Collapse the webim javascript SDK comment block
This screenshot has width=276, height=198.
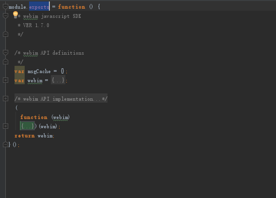pyautogui.click(x=5, y=16)
